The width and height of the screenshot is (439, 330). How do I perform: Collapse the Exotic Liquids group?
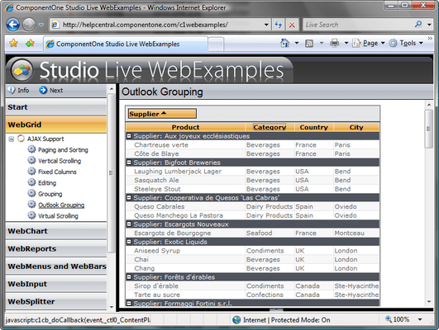129,242
